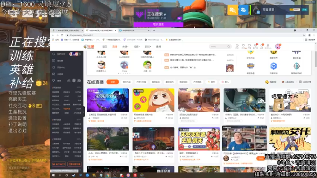Open the 哈蒙德大人 streamer avatar
Screen dimensions: 317x178
pyautogui.click(x=101, y=65)
